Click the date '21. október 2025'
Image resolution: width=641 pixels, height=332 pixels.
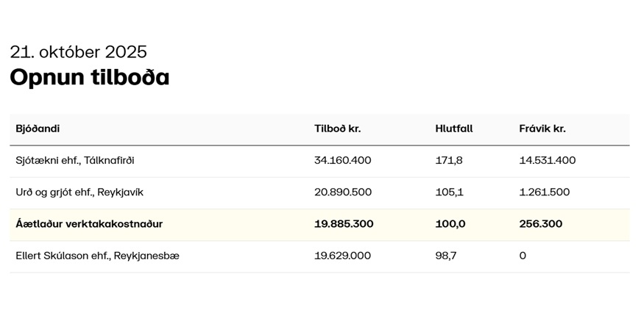(78, 52)
